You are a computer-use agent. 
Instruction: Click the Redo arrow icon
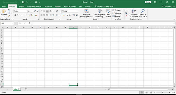coord(31,2)
